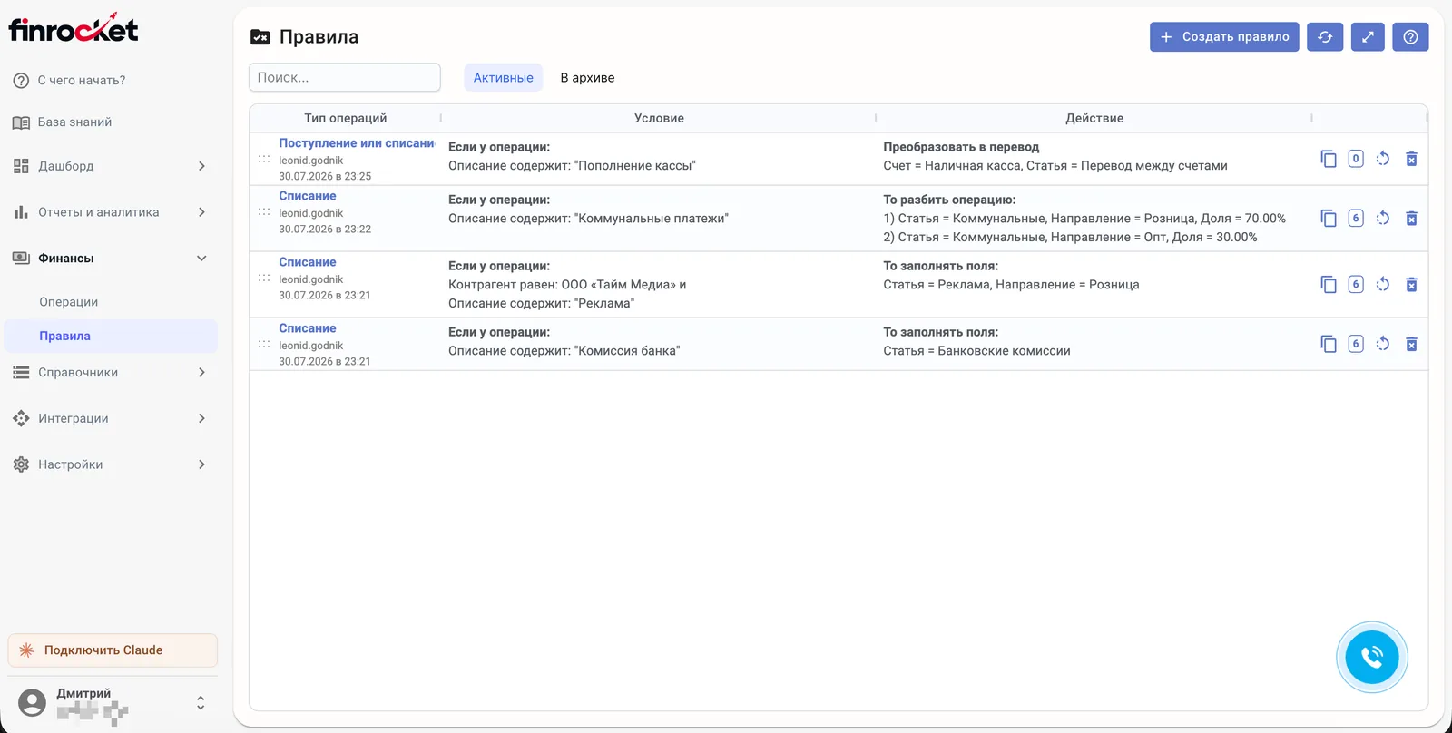Screen dimensions: 1452x733
Task: Reapply the "Пополнение кассы" rule
Action: 1383,159
